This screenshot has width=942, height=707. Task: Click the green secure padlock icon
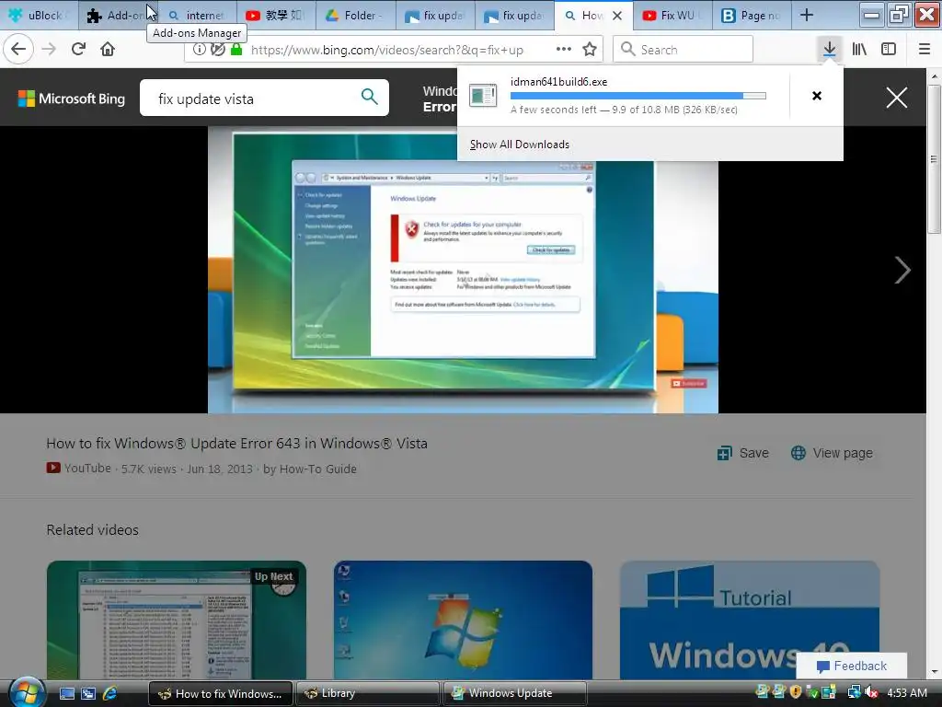pos(236,50)
